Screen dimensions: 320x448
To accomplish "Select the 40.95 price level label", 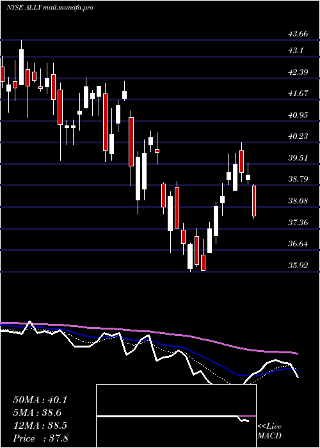I will (298, 115).
